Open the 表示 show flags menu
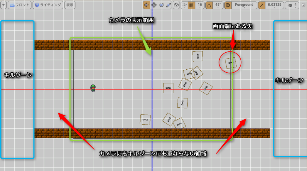 [x=70, y=5]
